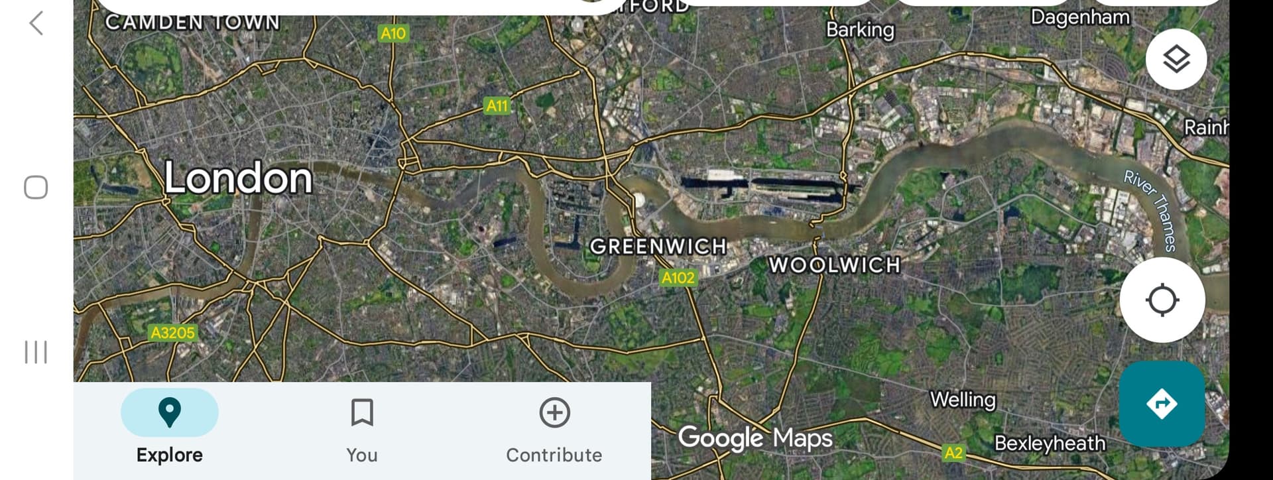This screenshot has width=1273, height=480.
Task: Open the map layers button
Action: (1176, 60)
